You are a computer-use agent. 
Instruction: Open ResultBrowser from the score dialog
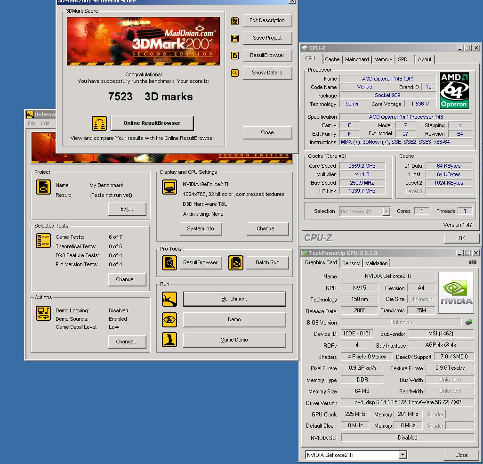tap(267, 55)
